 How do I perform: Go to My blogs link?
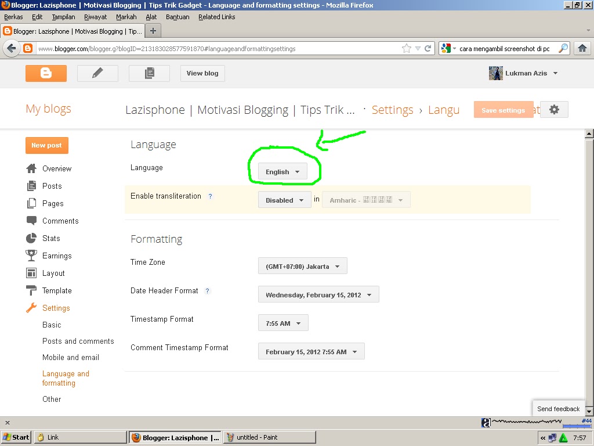pos(49,109)
